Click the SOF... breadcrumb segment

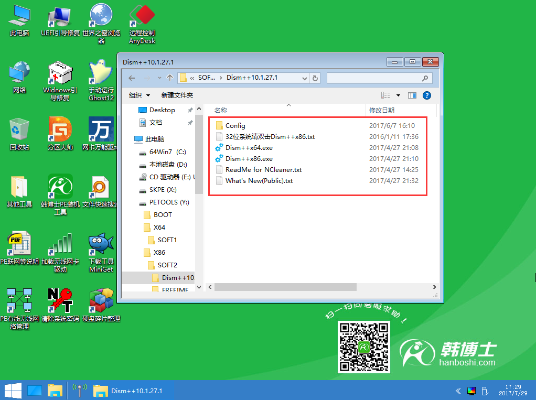pos(207,78)
